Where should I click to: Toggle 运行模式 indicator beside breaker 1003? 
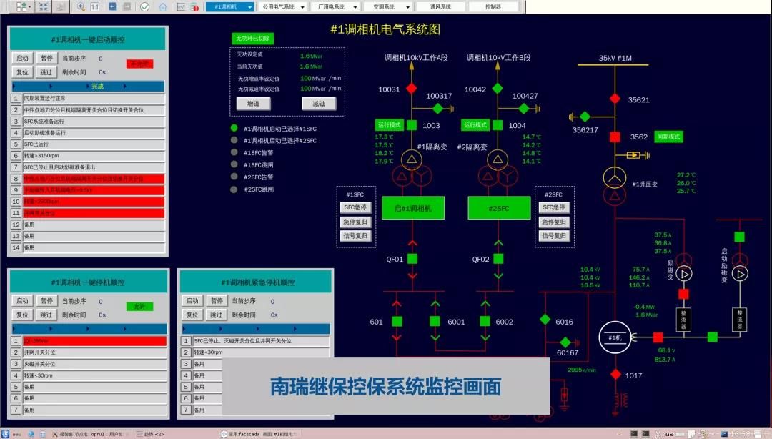pyautogui.click(x=390, y=125)
